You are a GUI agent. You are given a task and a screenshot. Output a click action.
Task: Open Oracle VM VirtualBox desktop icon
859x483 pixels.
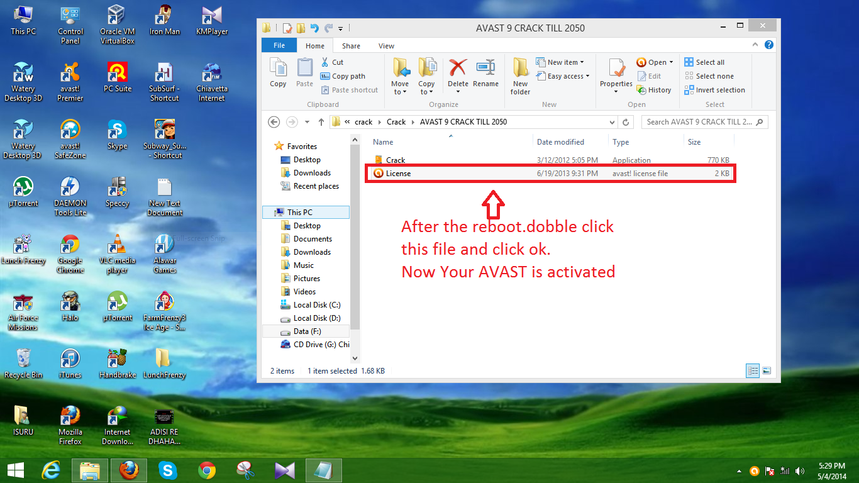[117, 25]
